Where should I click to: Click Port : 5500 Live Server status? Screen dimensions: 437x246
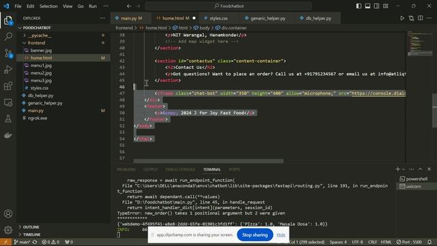[409, 242]
